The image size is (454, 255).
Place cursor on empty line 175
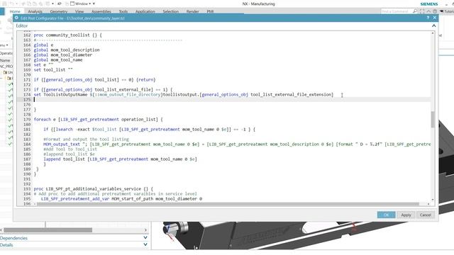coord(232,99)
